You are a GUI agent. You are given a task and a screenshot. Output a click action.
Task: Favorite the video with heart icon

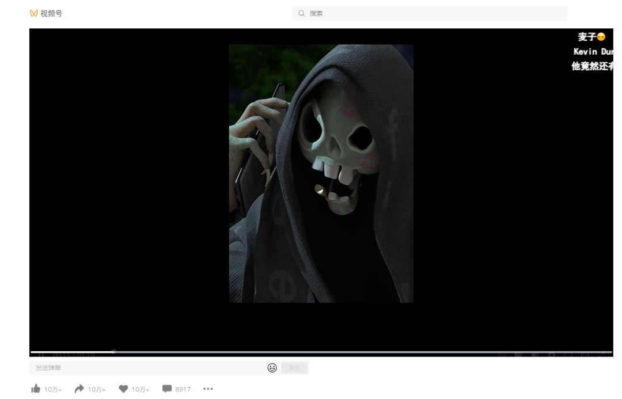pyautogui.click(x=123, y=389)
